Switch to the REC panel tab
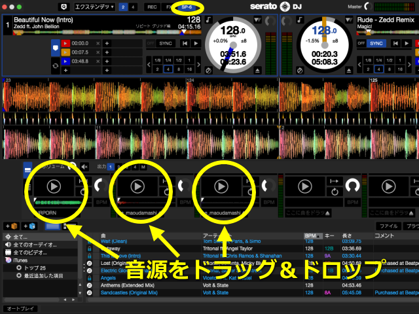 pos(152,7)
